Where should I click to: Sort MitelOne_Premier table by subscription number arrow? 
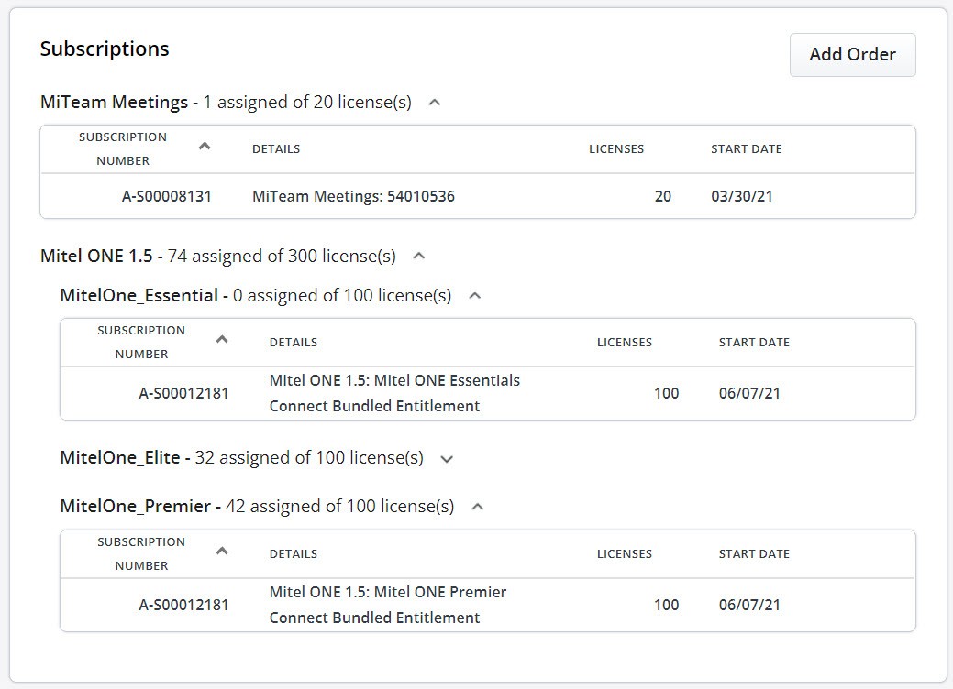pyautogui.click(x=222, y=551)
